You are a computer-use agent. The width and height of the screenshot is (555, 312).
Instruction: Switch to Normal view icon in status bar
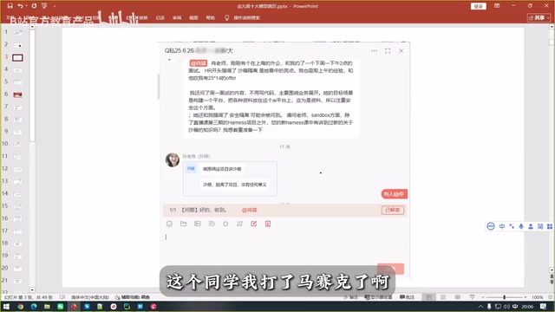(x=428, y=297)
